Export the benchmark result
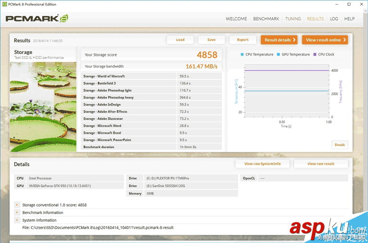Image resolution: width=368 pixels, height=243 pixels. 243,40
